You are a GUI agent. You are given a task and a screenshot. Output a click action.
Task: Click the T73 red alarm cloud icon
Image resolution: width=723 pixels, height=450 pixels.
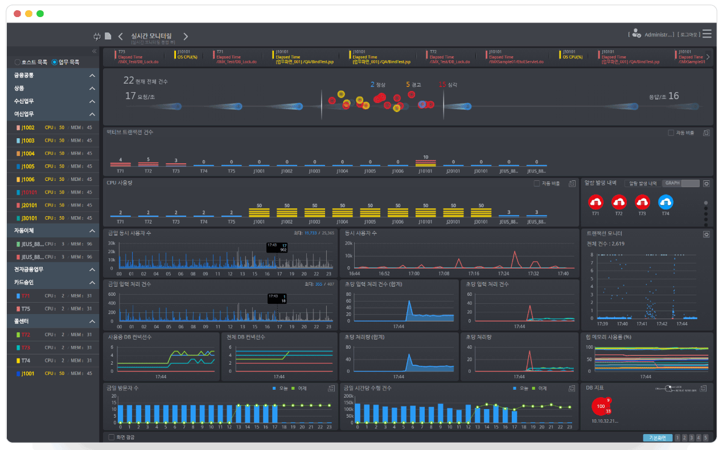pos(642,201)
